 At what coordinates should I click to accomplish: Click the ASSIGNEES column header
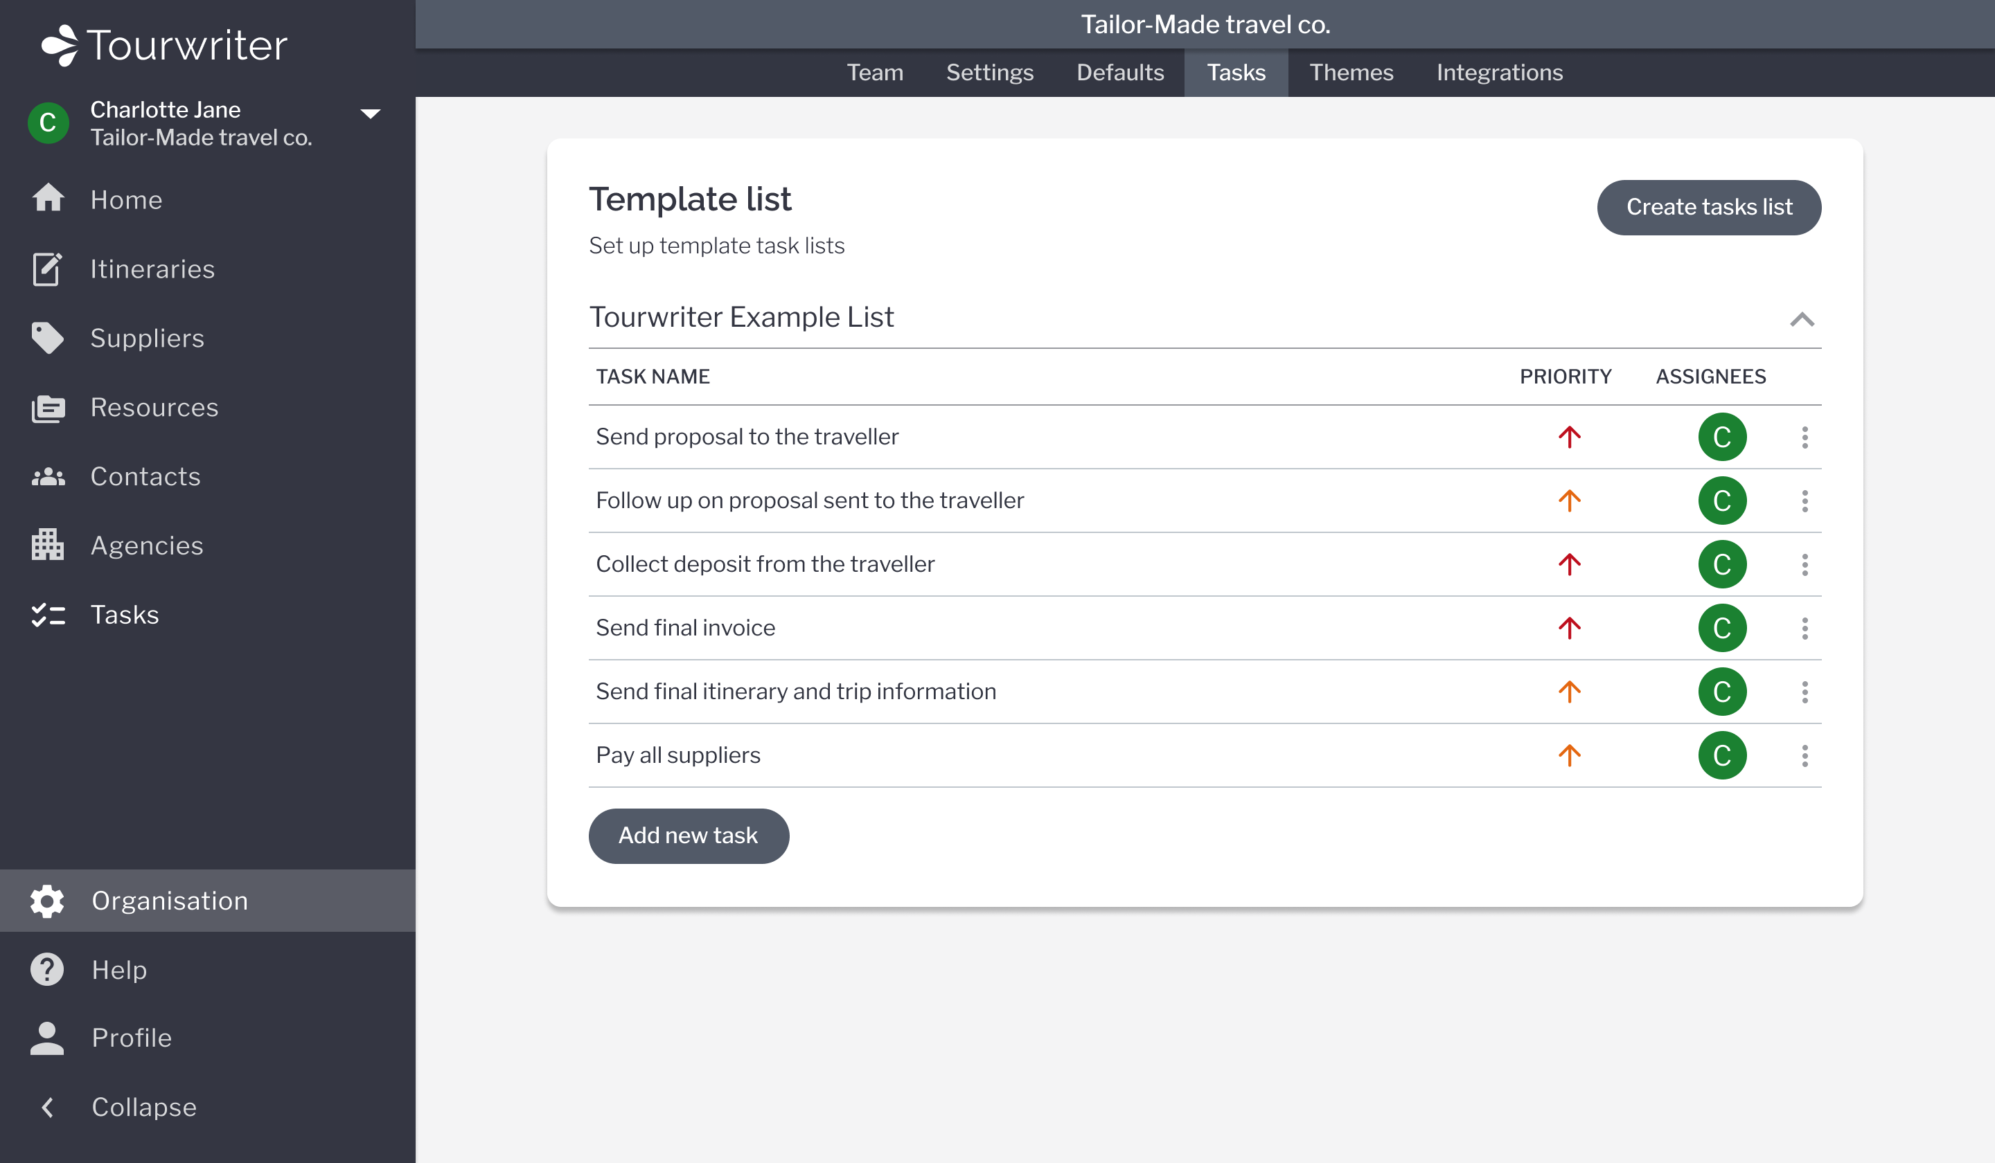tap(1710, 377)
